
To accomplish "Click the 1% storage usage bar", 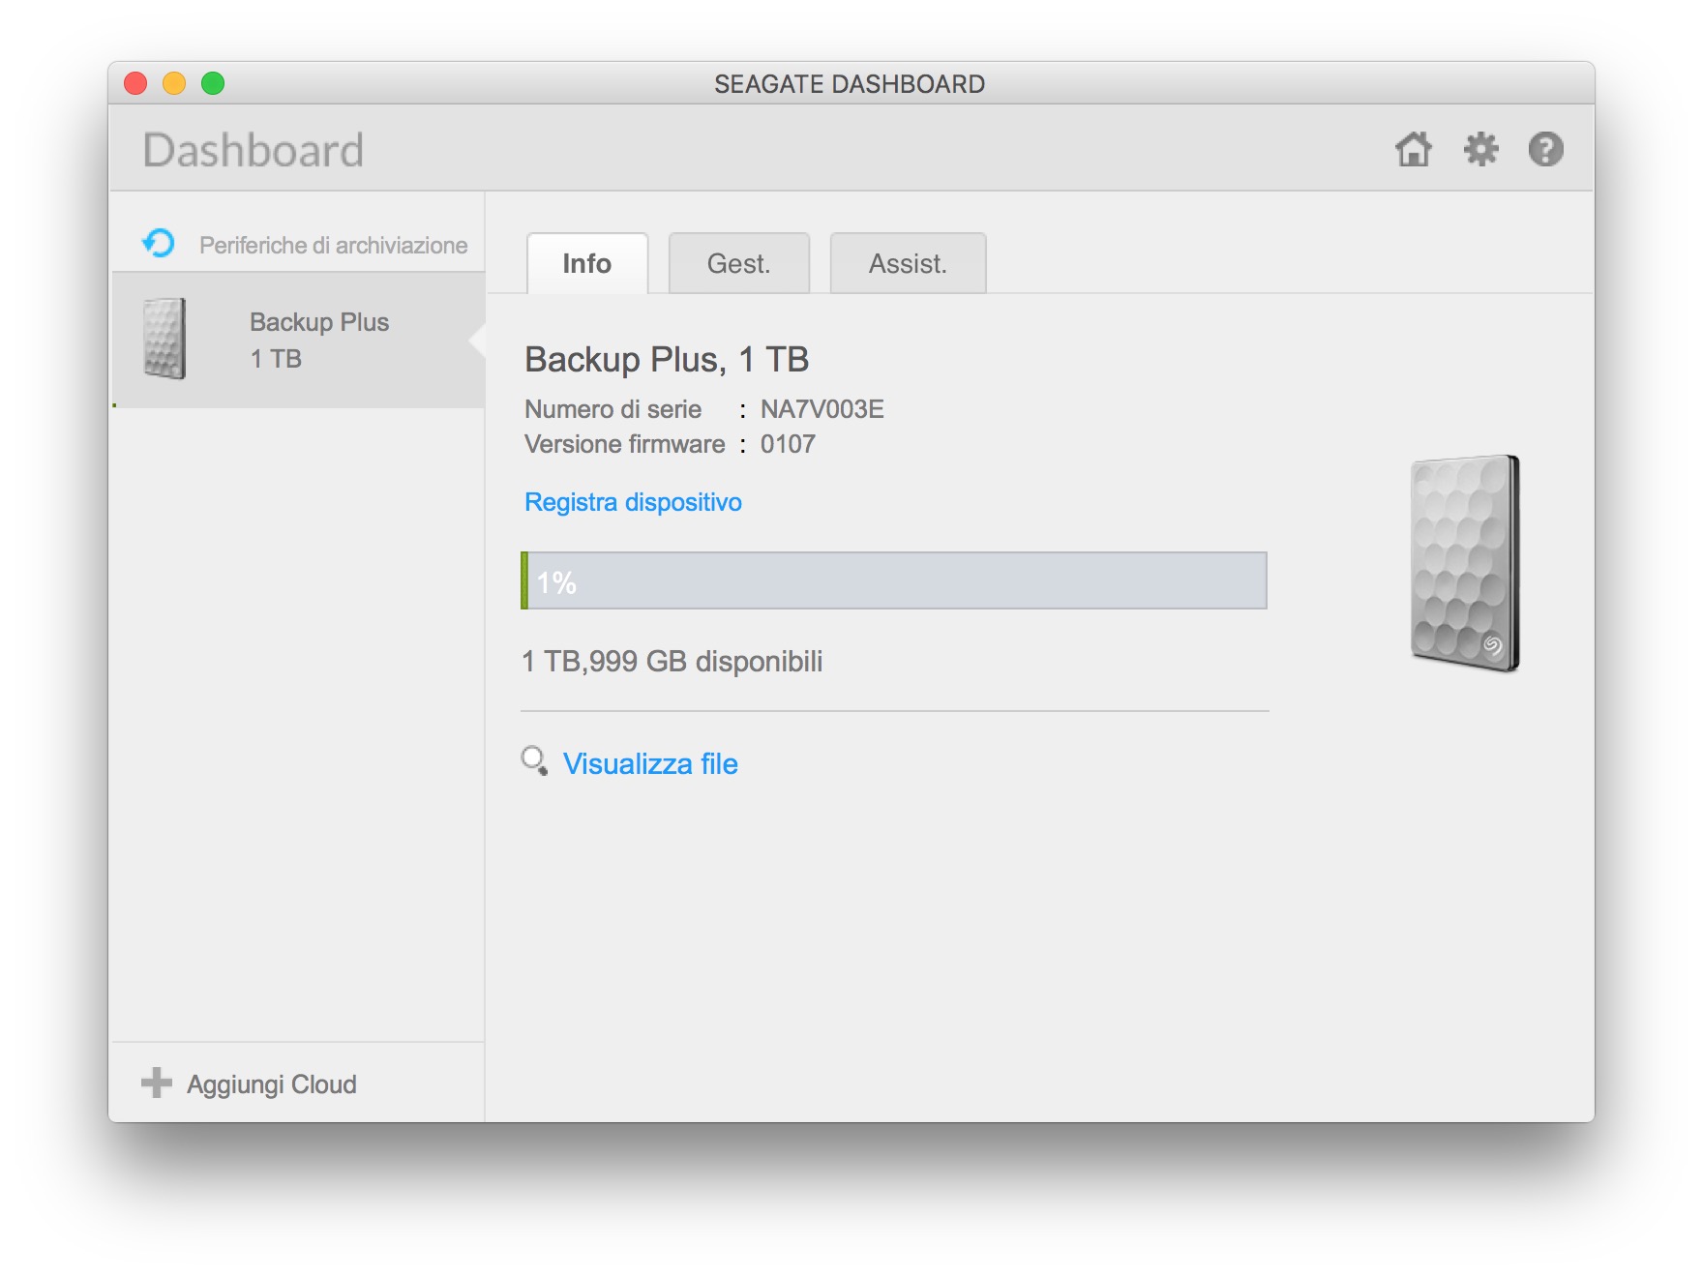I will coord(893,580).
